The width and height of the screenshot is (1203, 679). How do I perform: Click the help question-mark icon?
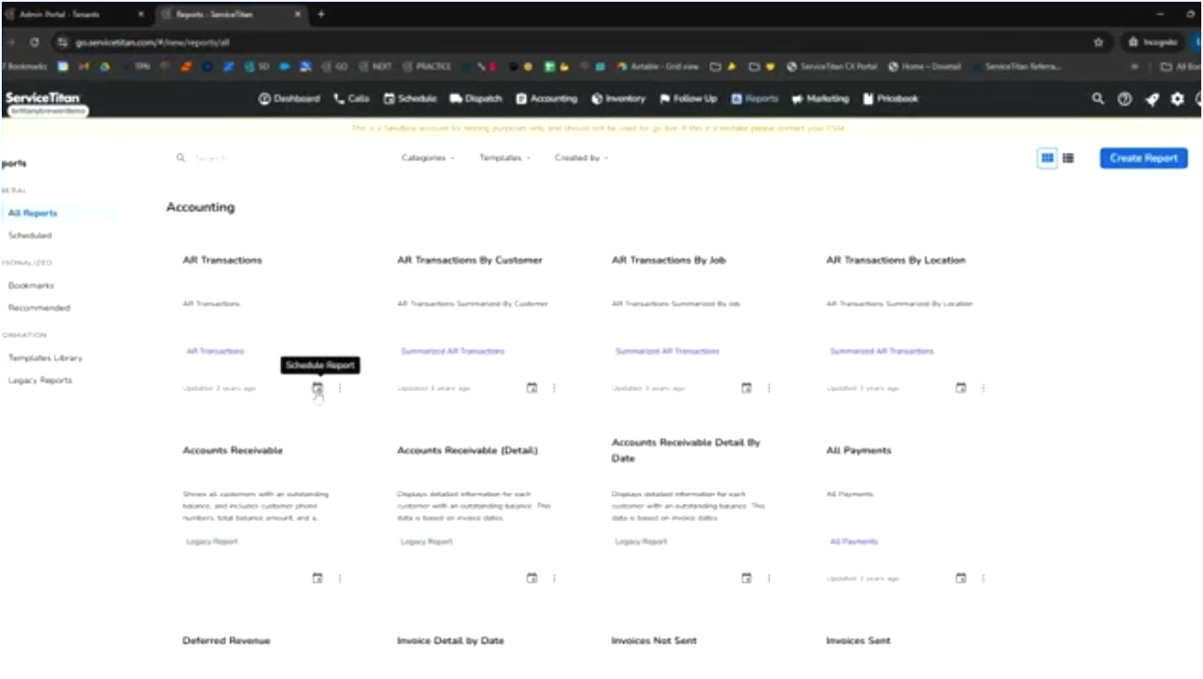(1122, 99)
